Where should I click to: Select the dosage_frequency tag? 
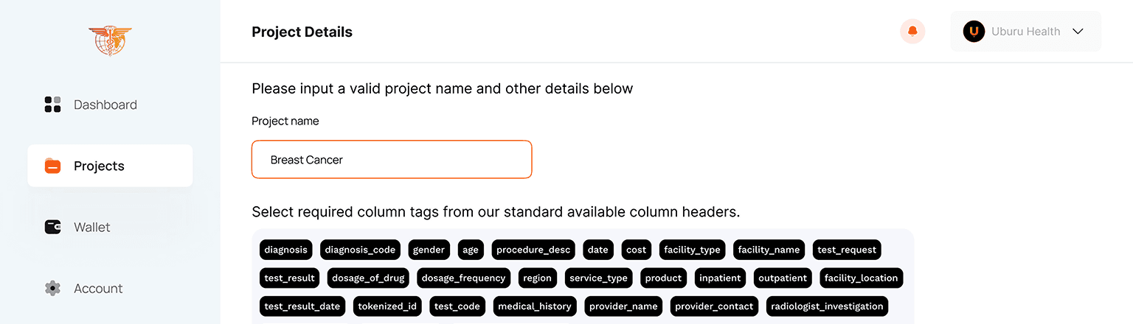[464, 278]
